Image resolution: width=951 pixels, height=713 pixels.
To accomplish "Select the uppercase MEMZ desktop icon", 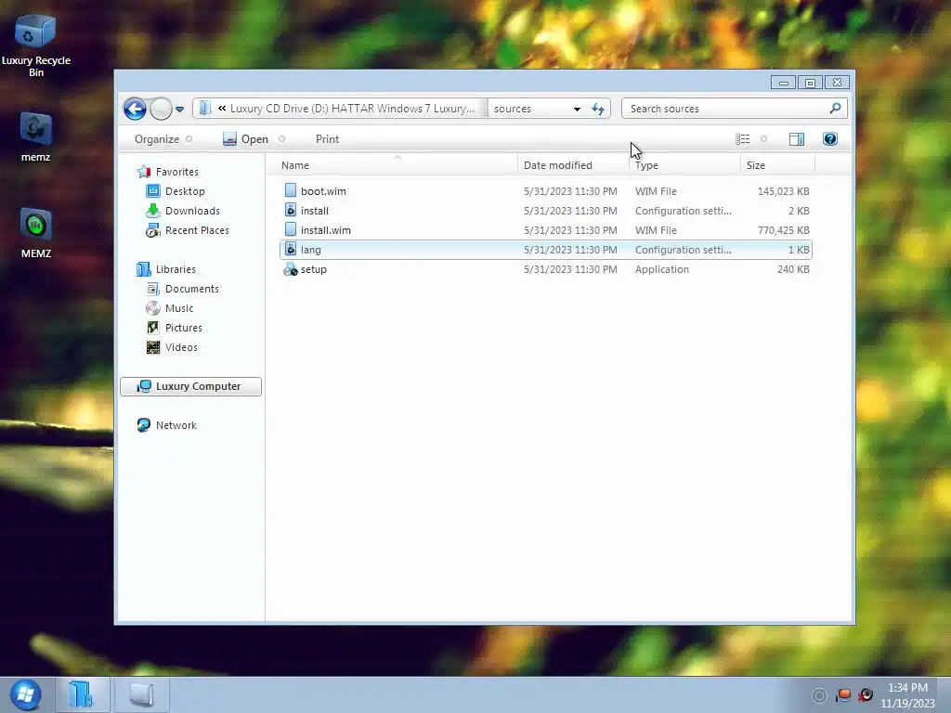I will [36, 233].
